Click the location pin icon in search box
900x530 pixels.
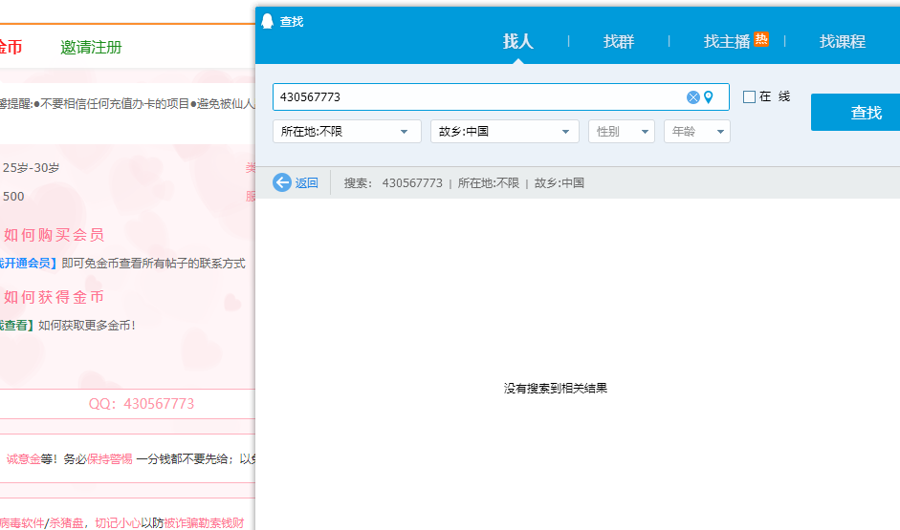click(x=709, y=97)
